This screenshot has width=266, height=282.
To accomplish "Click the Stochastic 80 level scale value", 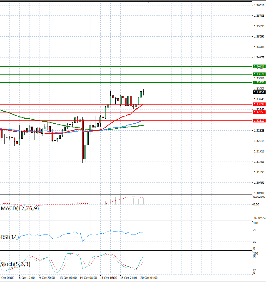I will coord(255,256).
